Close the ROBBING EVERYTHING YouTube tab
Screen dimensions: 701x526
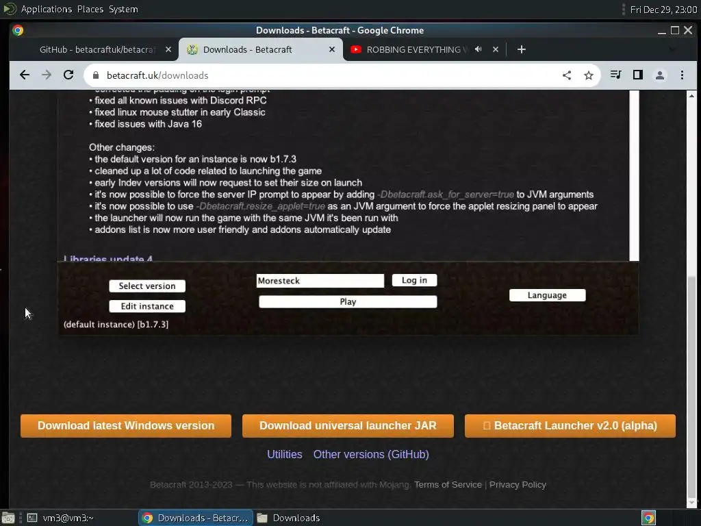click(496, 49)
